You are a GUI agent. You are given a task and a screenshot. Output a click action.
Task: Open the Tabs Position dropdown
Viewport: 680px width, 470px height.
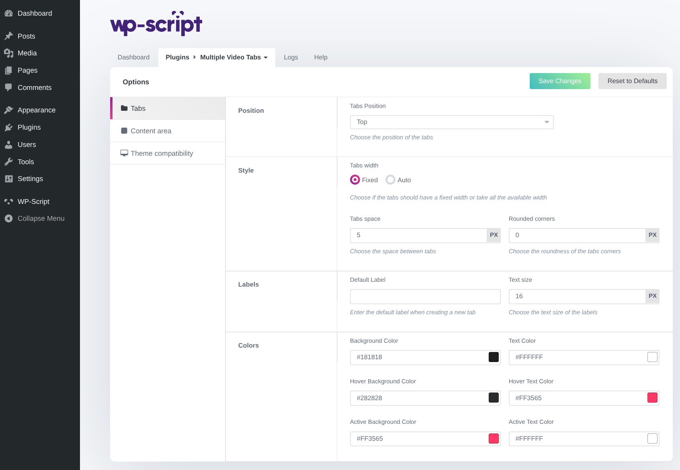click(451, 122)
